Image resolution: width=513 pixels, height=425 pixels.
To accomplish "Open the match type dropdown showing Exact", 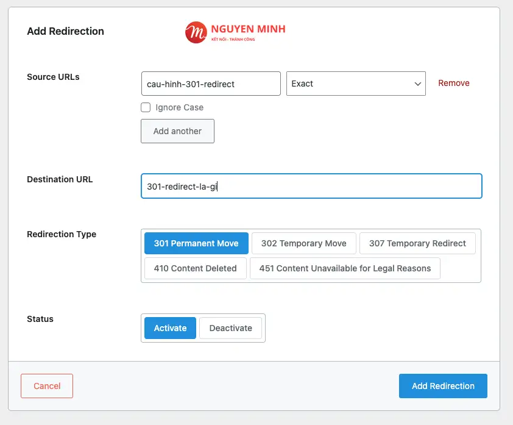I will pyautogui.click(x=356, y=84).
